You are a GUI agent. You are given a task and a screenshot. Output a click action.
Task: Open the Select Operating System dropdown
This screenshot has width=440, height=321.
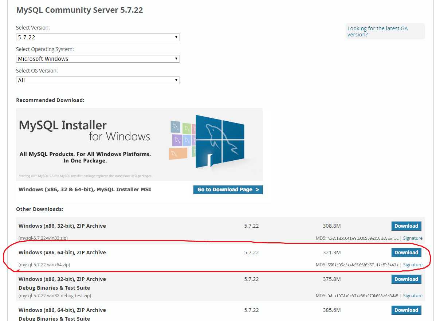(98, 59)
